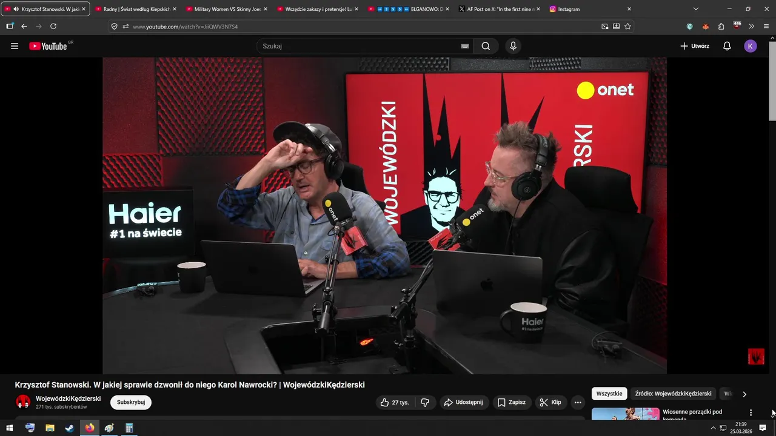Open the on-screen keyboard in search box
The height and width of the screenshot is (436, 776).
465,46
